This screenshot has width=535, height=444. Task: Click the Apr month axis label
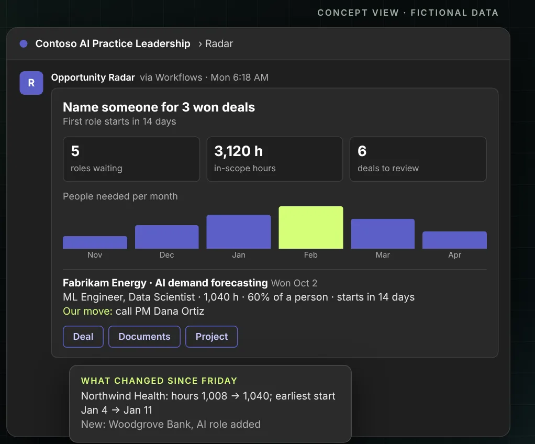pos(455,255)
